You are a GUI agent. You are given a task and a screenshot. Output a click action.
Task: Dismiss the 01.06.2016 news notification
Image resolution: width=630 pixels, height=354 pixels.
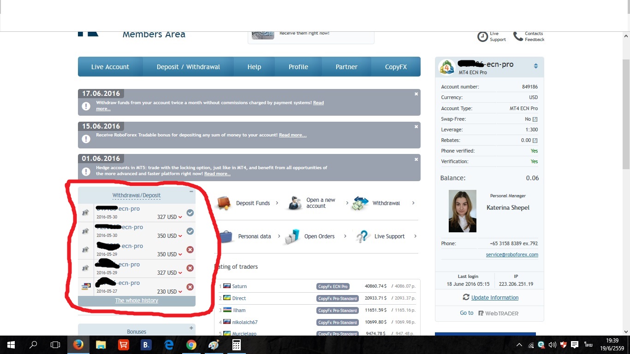pos(416,159)
